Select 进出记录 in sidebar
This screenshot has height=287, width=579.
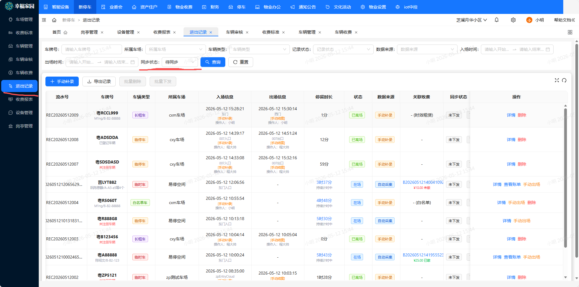click(19, 86)
